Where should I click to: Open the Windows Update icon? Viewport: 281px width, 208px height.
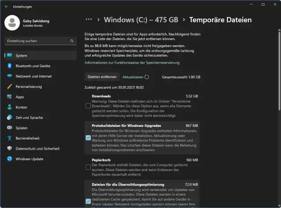coord(9,159)
